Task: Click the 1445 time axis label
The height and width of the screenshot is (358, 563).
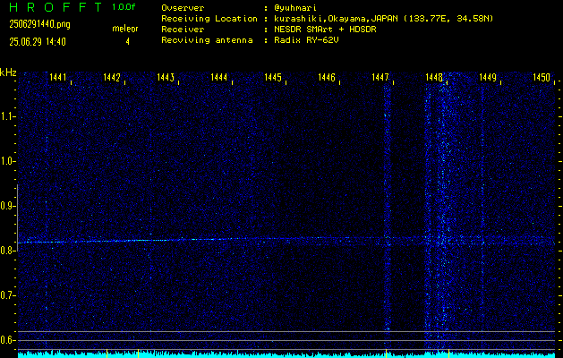Action: pyautogui.click(x=272, y=77)
